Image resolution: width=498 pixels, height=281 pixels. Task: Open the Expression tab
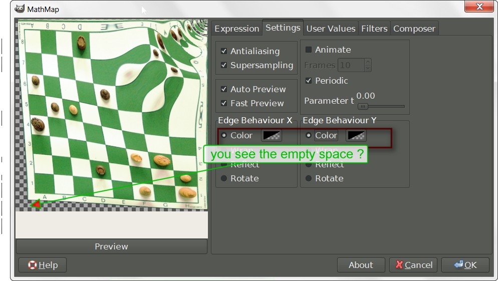[x=236, y=29]
